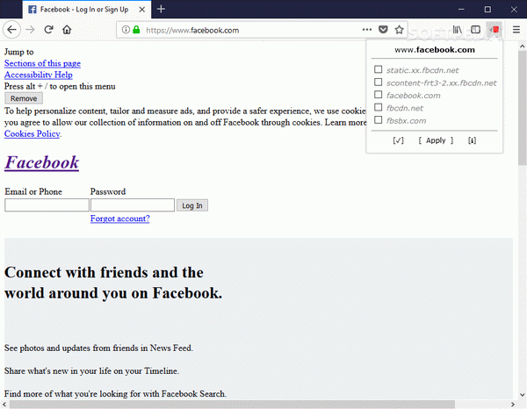
Task: Click the forward navigation arrow
Action: coord(30,30)
